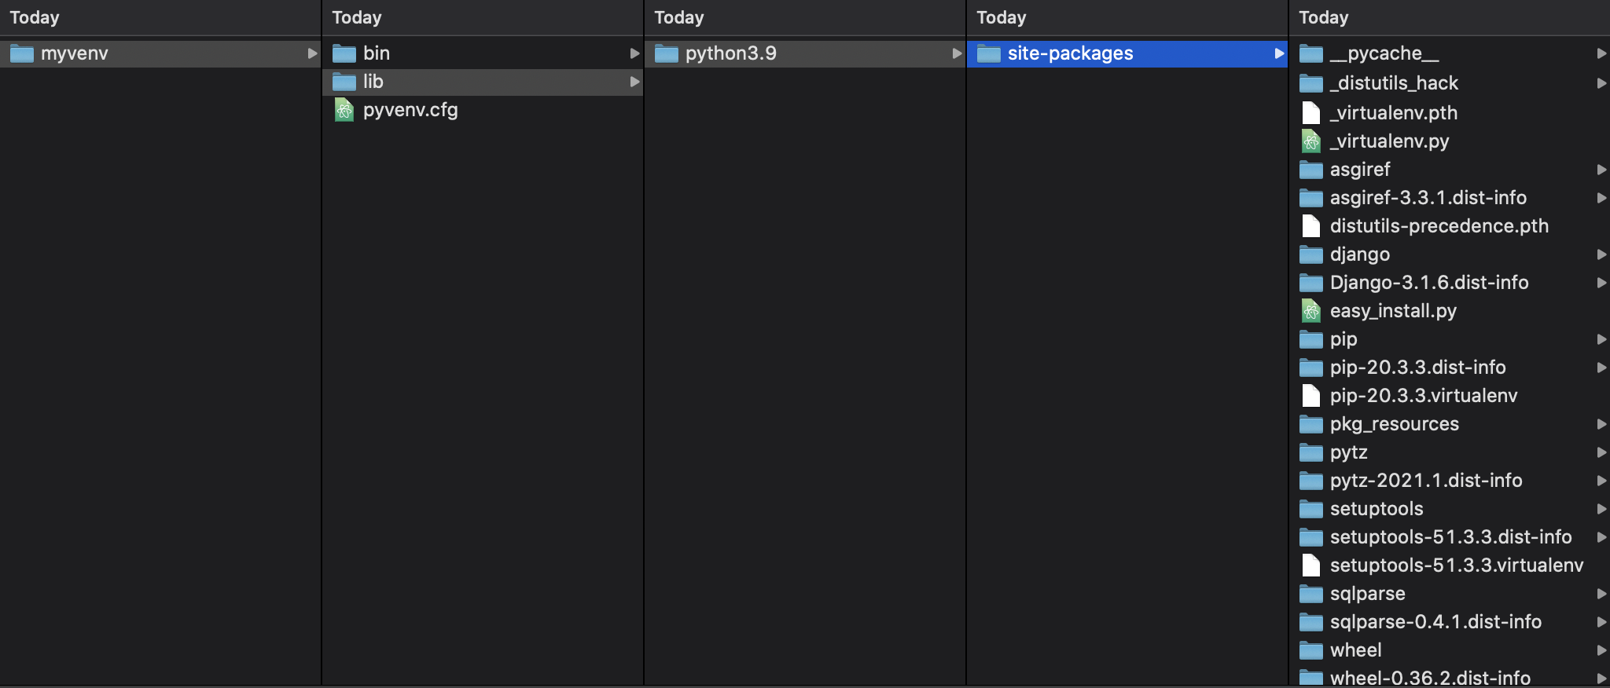1610x688 pixels.
Task: Expand myvenv via its disclosure arrow
Action: (312, 53)
